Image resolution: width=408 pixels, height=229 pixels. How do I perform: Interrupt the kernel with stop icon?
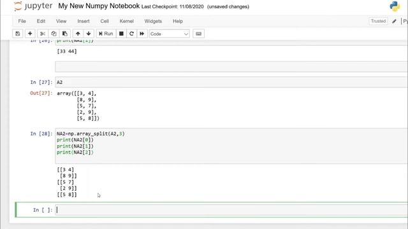click(x=121, y=34)
